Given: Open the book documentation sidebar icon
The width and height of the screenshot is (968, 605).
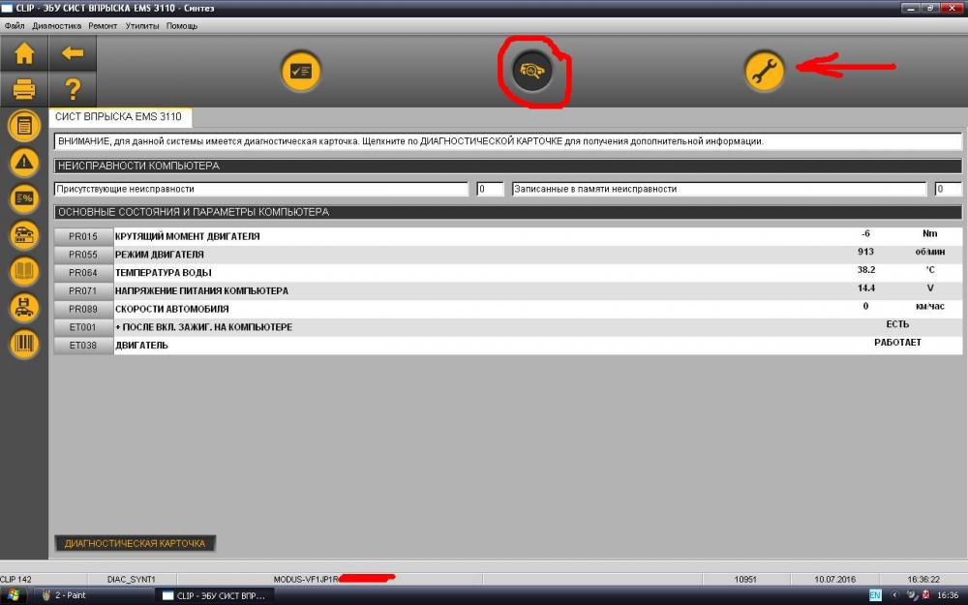Looking at the screenshot, I should click(x=24, y=272).
